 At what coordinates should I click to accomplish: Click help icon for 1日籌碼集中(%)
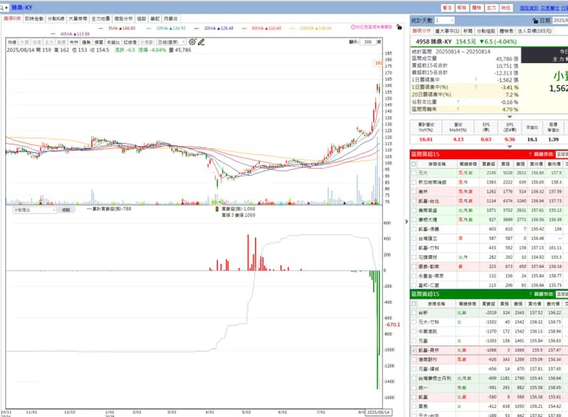click(476, 88)
